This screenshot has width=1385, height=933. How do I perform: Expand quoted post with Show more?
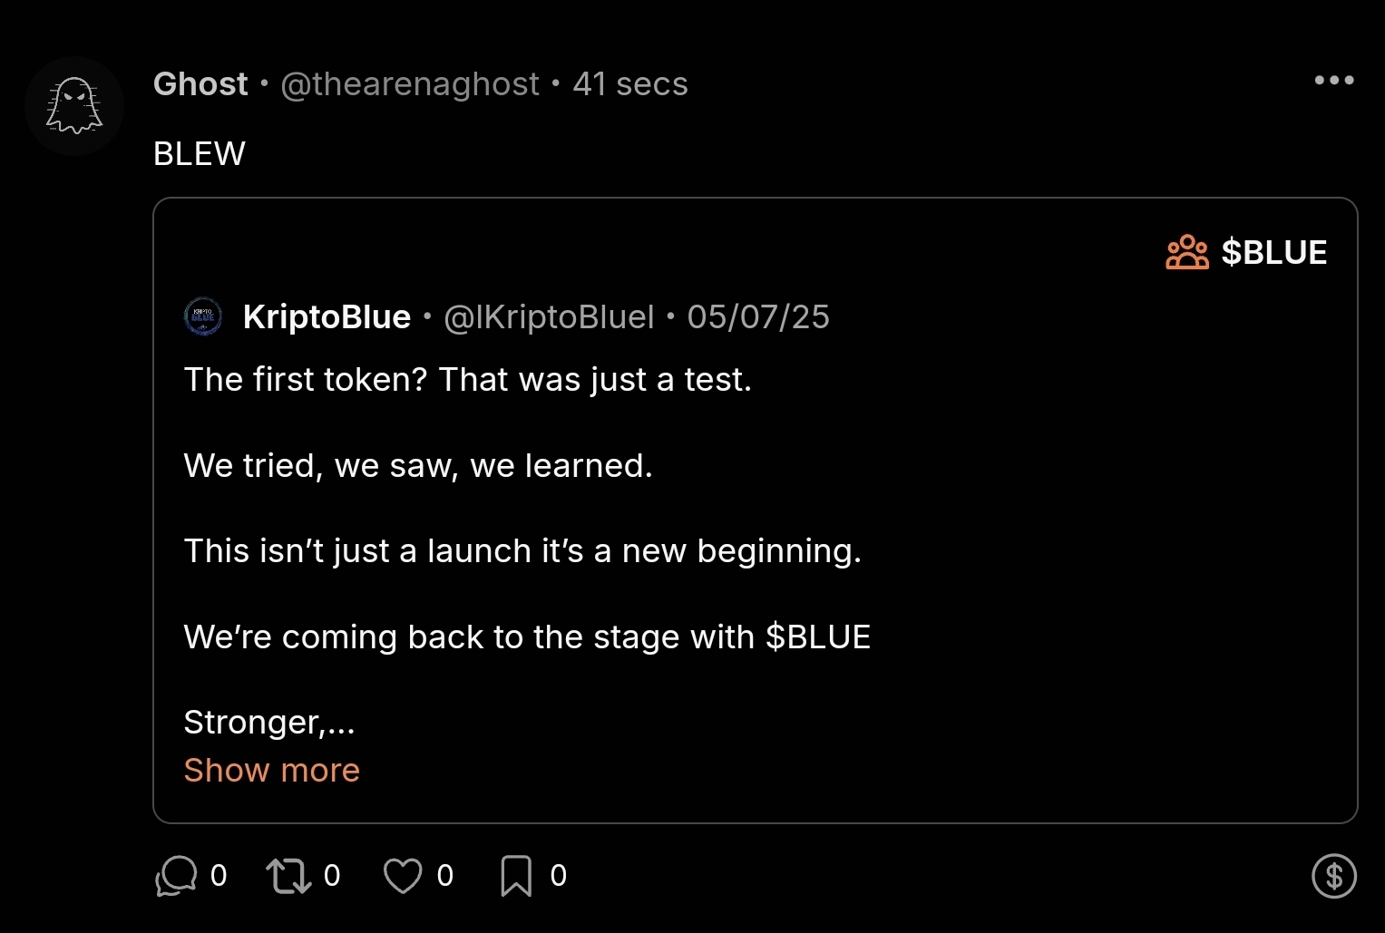271,770
